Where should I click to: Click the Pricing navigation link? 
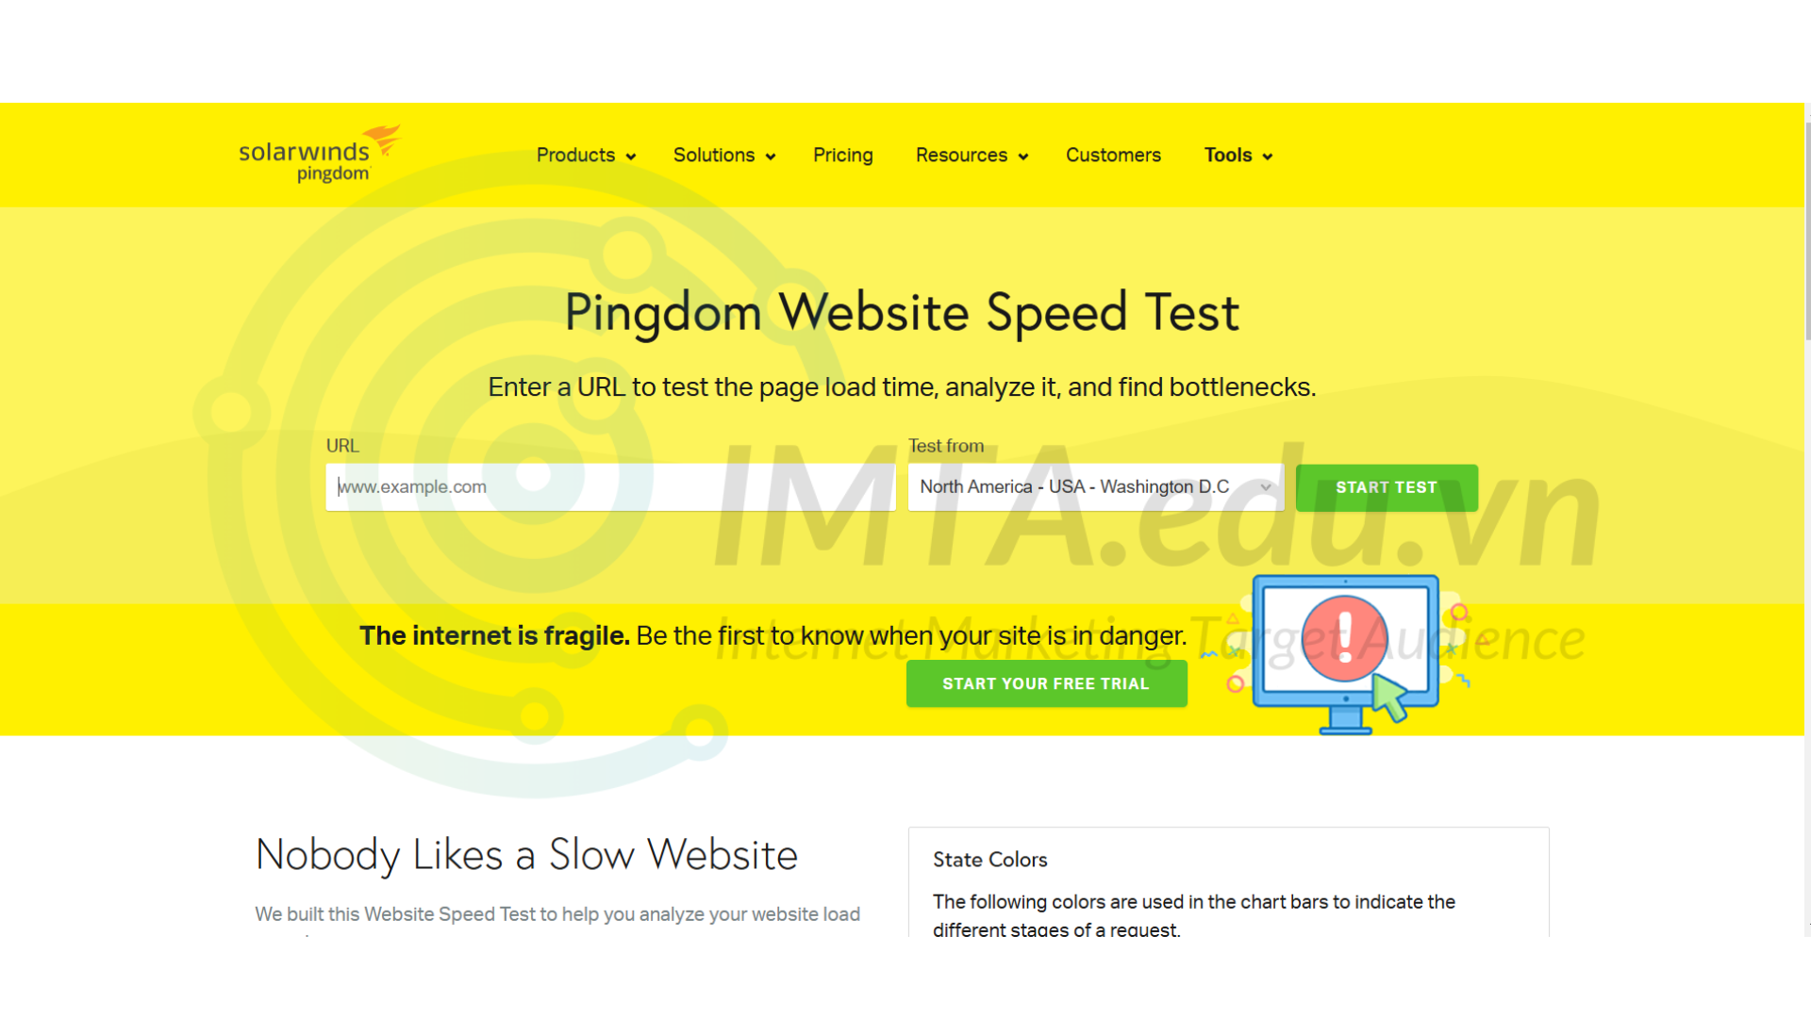tap(843, 155)
